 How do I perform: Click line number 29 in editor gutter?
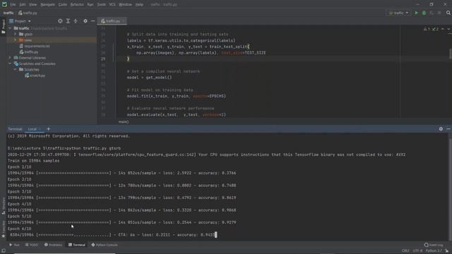tap(103, 59)
